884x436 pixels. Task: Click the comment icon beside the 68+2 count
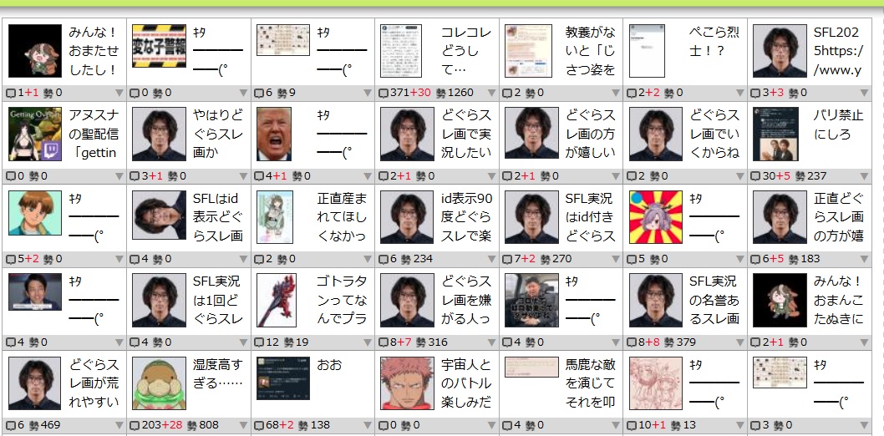pyautogui.click(x=260, y=426)
